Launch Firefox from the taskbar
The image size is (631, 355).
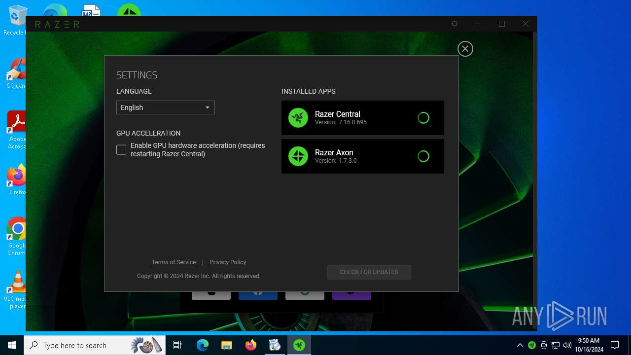(250, 345)
